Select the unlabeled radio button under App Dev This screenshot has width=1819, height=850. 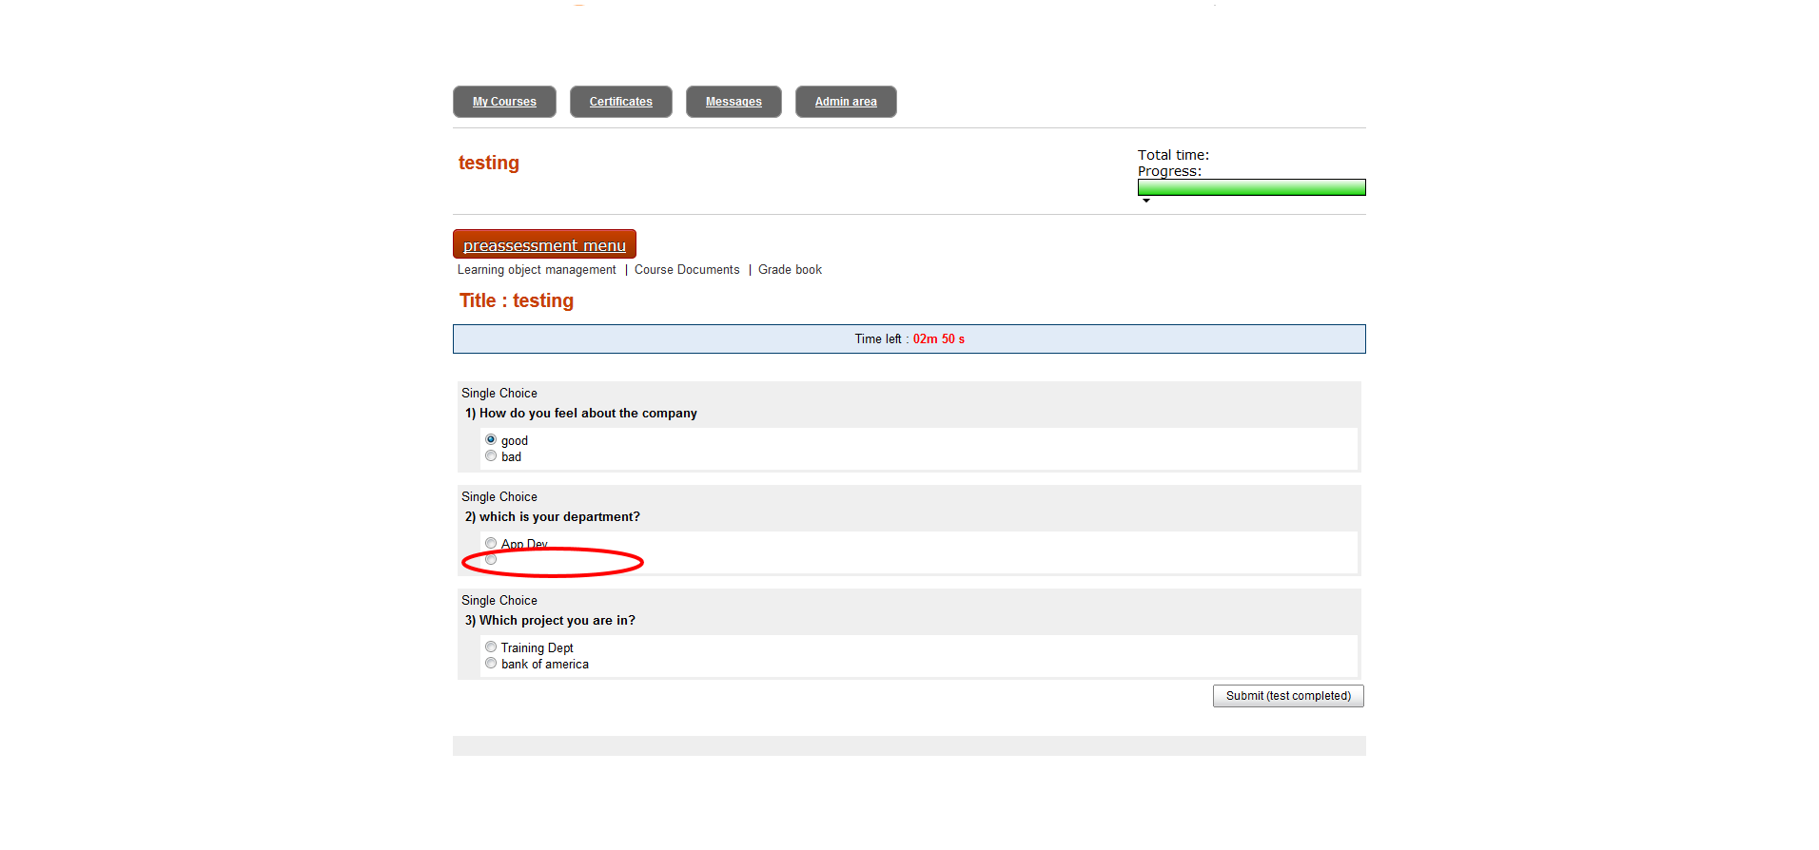(x=491, y=559)
